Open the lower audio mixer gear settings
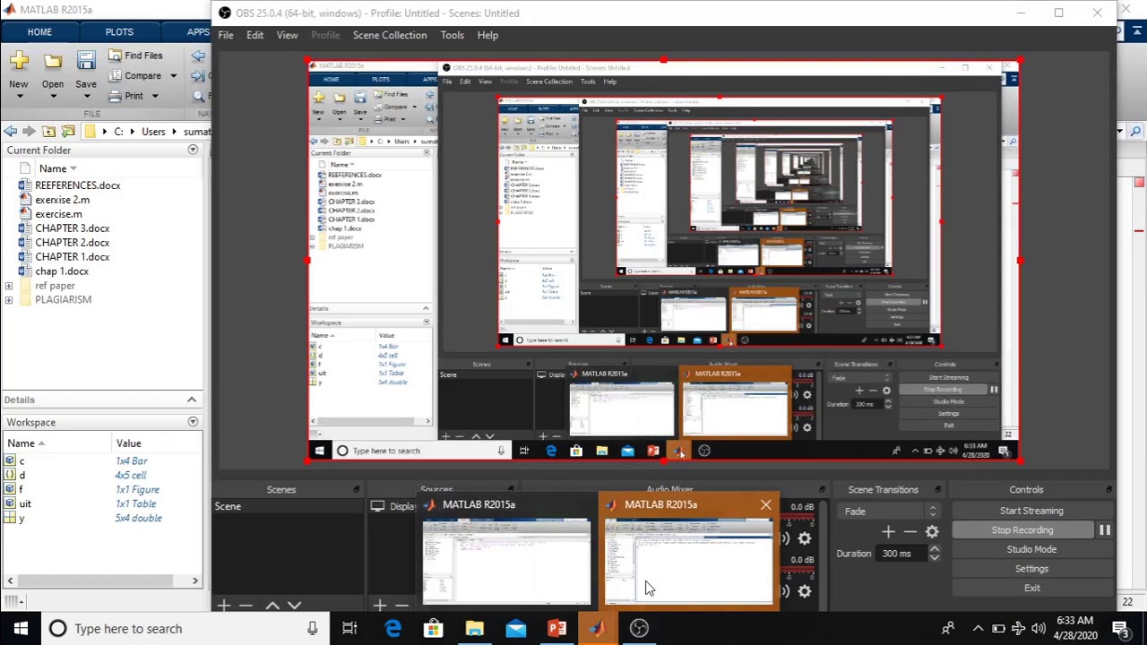Image resolution: width=1147 pixels, height=645 pixels. [x=804, y=590]
